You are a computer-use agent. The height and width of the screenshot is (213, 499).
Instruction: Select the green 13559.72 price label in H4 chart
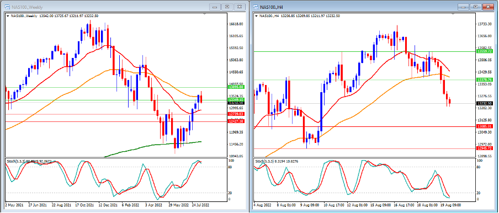[485, 51]
